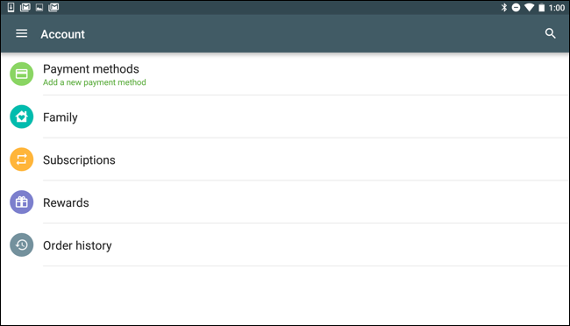This screenshot has height=326, width=570.
Task: Click the gray Order history clock icon
Action: click(21, 244)
